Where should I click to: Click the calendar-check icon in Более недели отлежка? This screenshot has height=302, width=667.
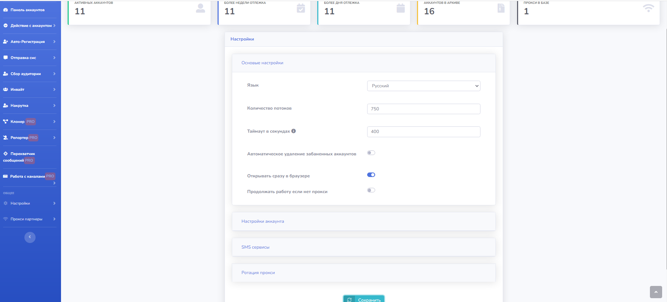pyautogui.click(x=301, y=8)
